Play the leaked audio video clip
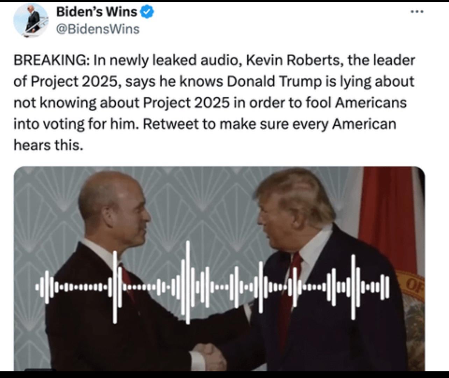Screen dimensions: 449x378 pyautogui.click(x=219, y=269)
